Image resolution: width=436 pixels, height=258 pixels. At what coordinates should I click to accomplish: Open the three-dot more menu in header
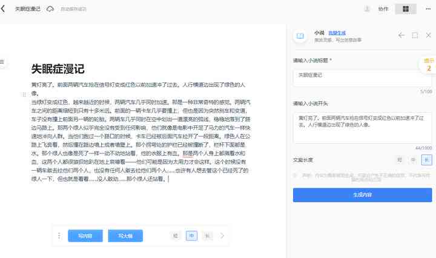coord(428,9)
